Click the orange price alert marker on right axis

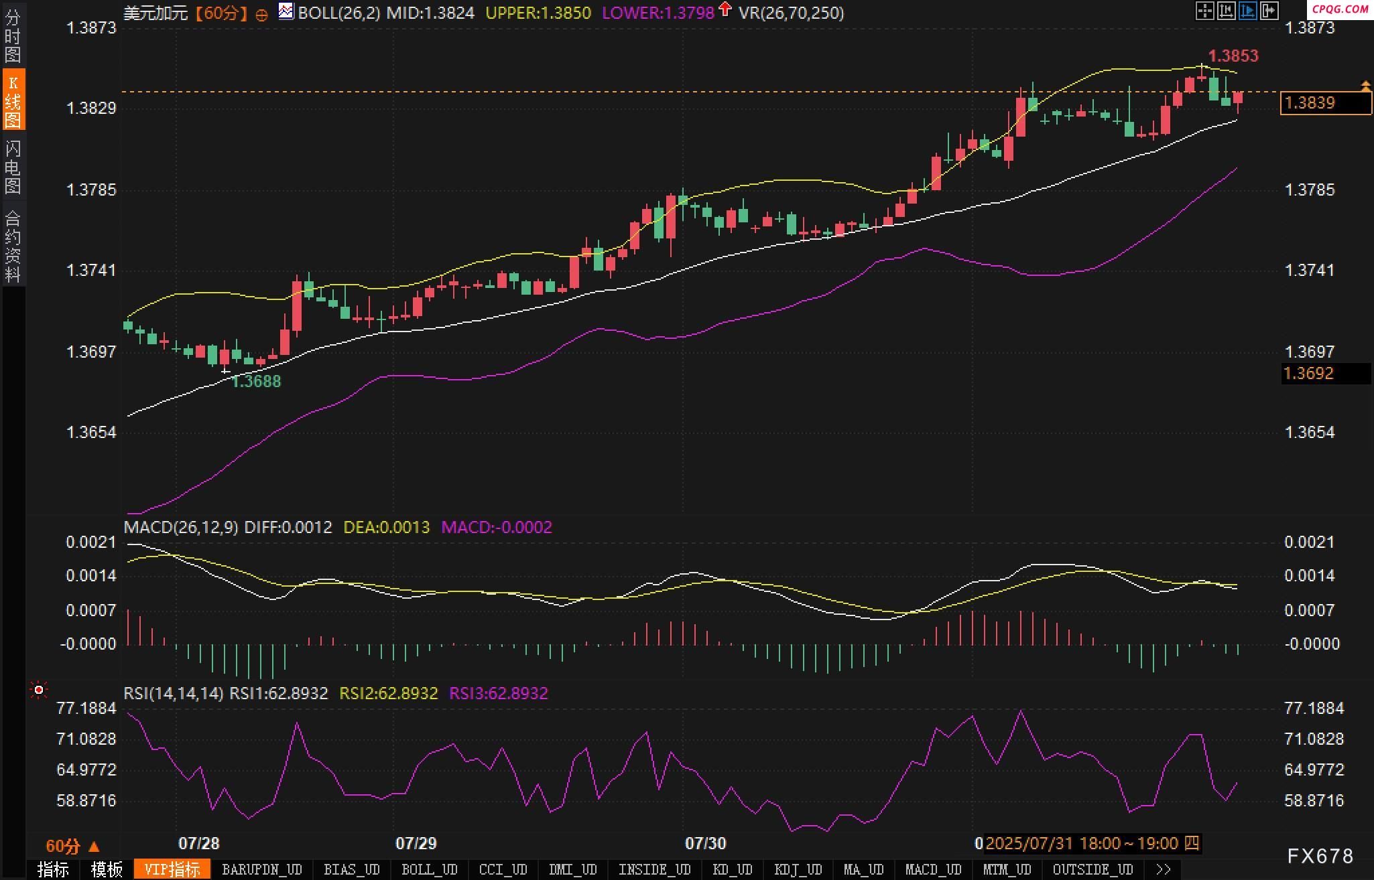(x=1365, y=86)
